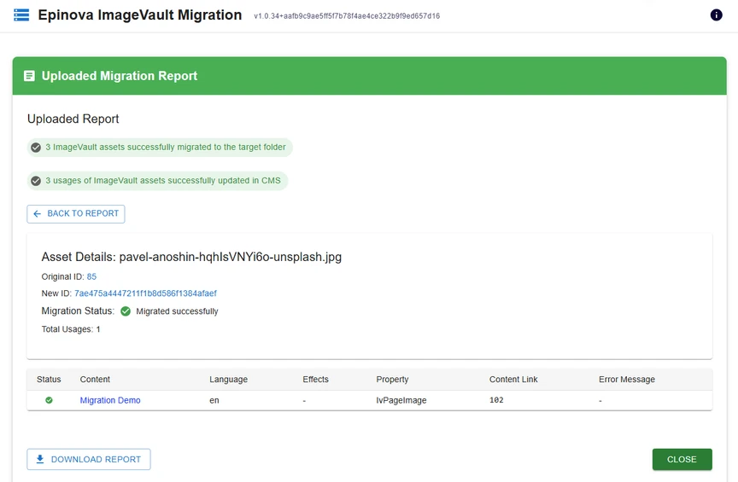The height and width of the screenshot is (482, 738).
Task: Click the Error Message column header
Action: tap(626, 380)
